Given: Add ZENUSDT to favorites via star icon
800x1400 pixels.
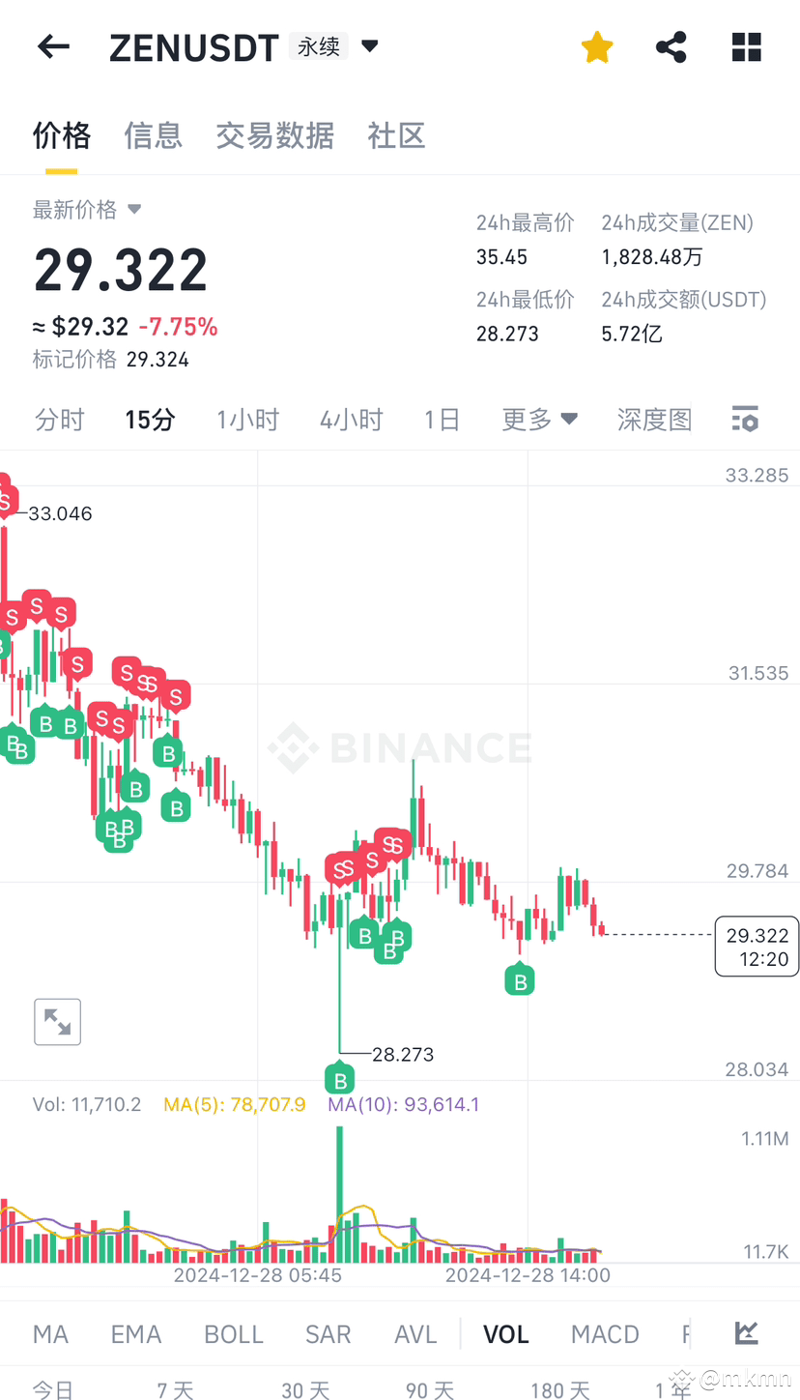Looking at the screenshot, I should [x=596, y=46].
